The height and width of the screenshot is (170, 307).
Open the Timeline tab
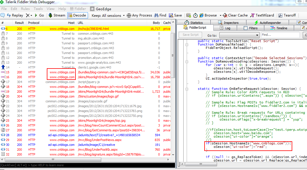coord(279,28)
